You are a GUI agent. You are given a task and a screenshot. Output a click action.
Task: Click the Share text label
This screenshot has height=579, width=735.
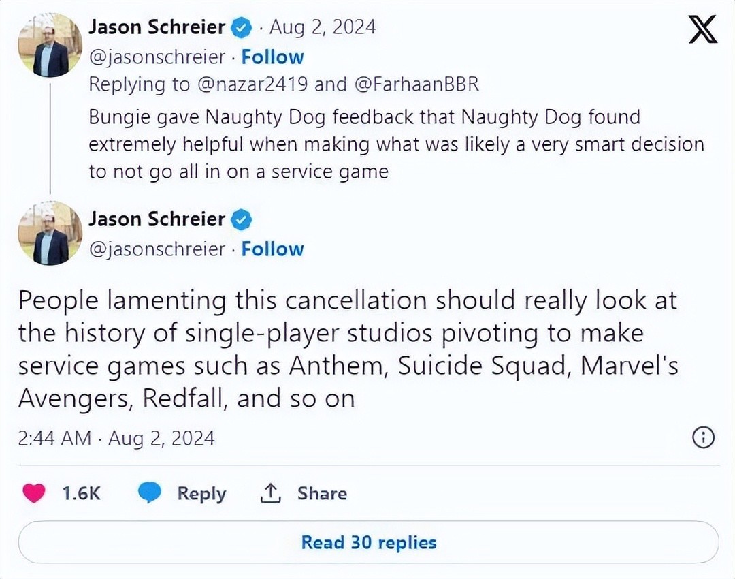(322, 493)
